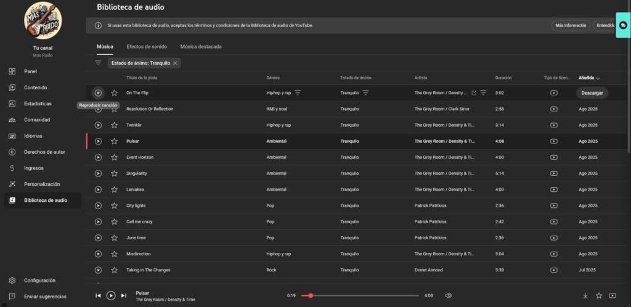Play the track Misdirection

[98, 253]
